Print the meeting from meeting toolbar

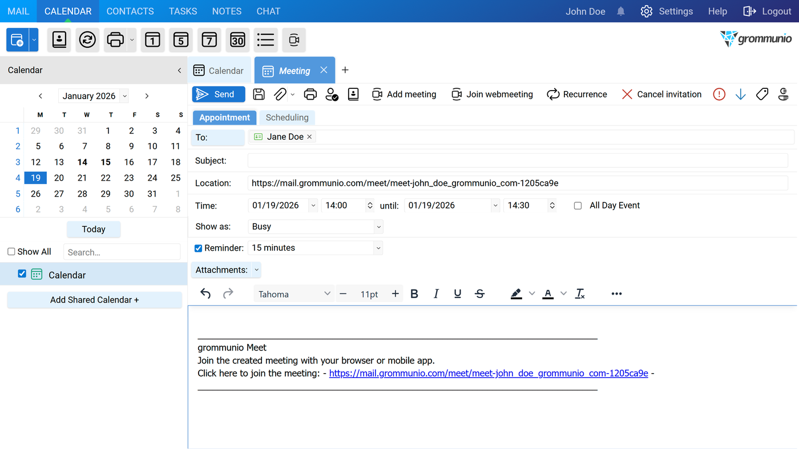pos(310,94)
